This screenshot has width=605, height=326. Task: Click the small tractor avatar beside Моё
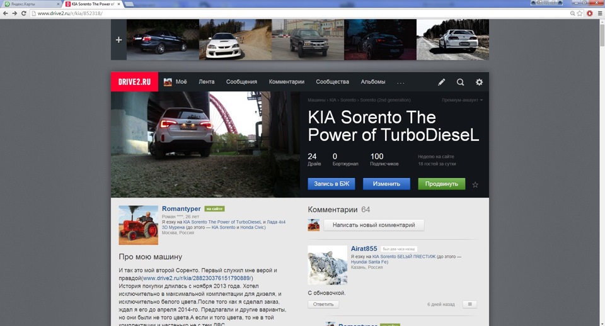(168, 82)
